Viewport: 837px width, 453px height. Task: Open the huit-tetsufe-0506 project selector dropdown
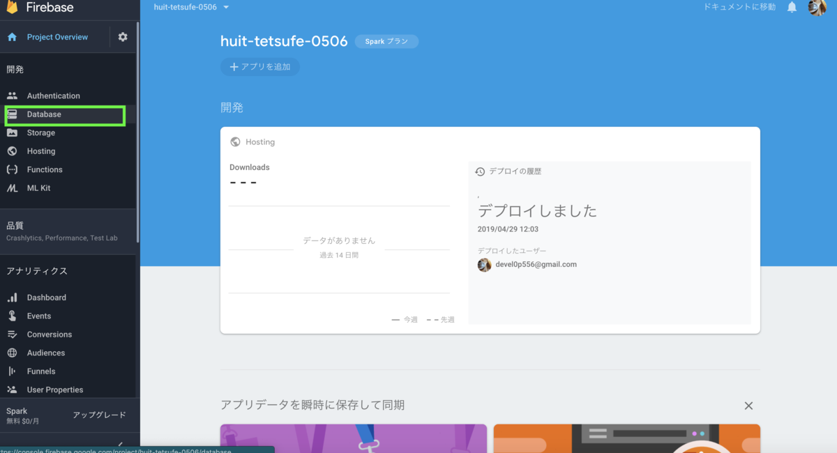[192, 7]
